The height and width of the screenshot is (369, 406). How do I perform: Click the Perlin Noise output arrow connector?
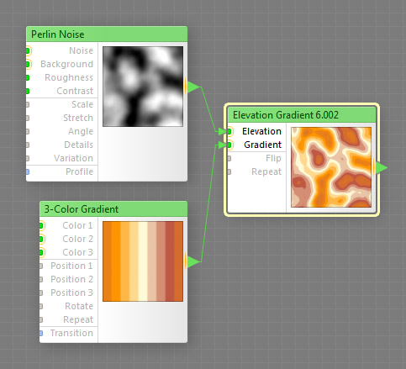(192, 87)
